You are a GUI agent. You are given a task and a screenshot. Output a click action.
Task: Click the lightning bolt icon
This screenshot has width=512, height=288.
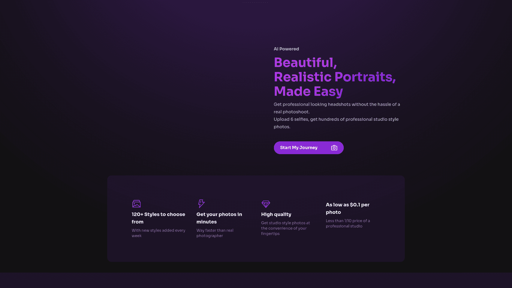(x=201, y=204)
